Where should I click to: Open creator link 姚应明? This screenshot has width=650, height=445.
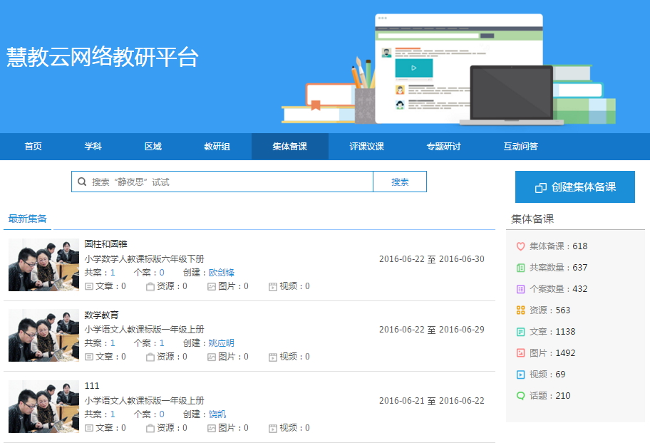221,343
